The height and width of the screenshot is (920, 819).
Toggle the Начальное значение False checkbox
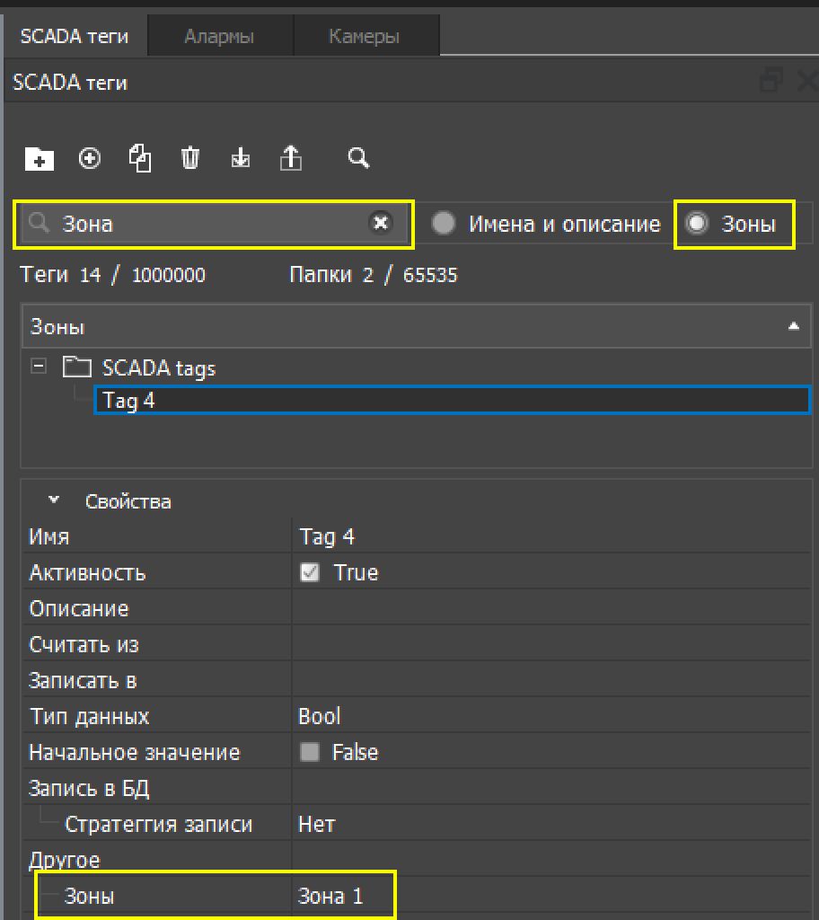[310, 752]
